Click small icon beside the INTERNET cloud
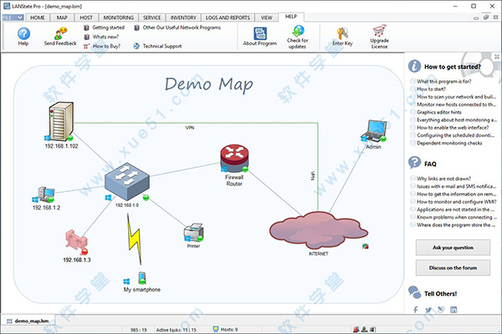The width and height of the screenshot is (502, 334). pos(366,245)
